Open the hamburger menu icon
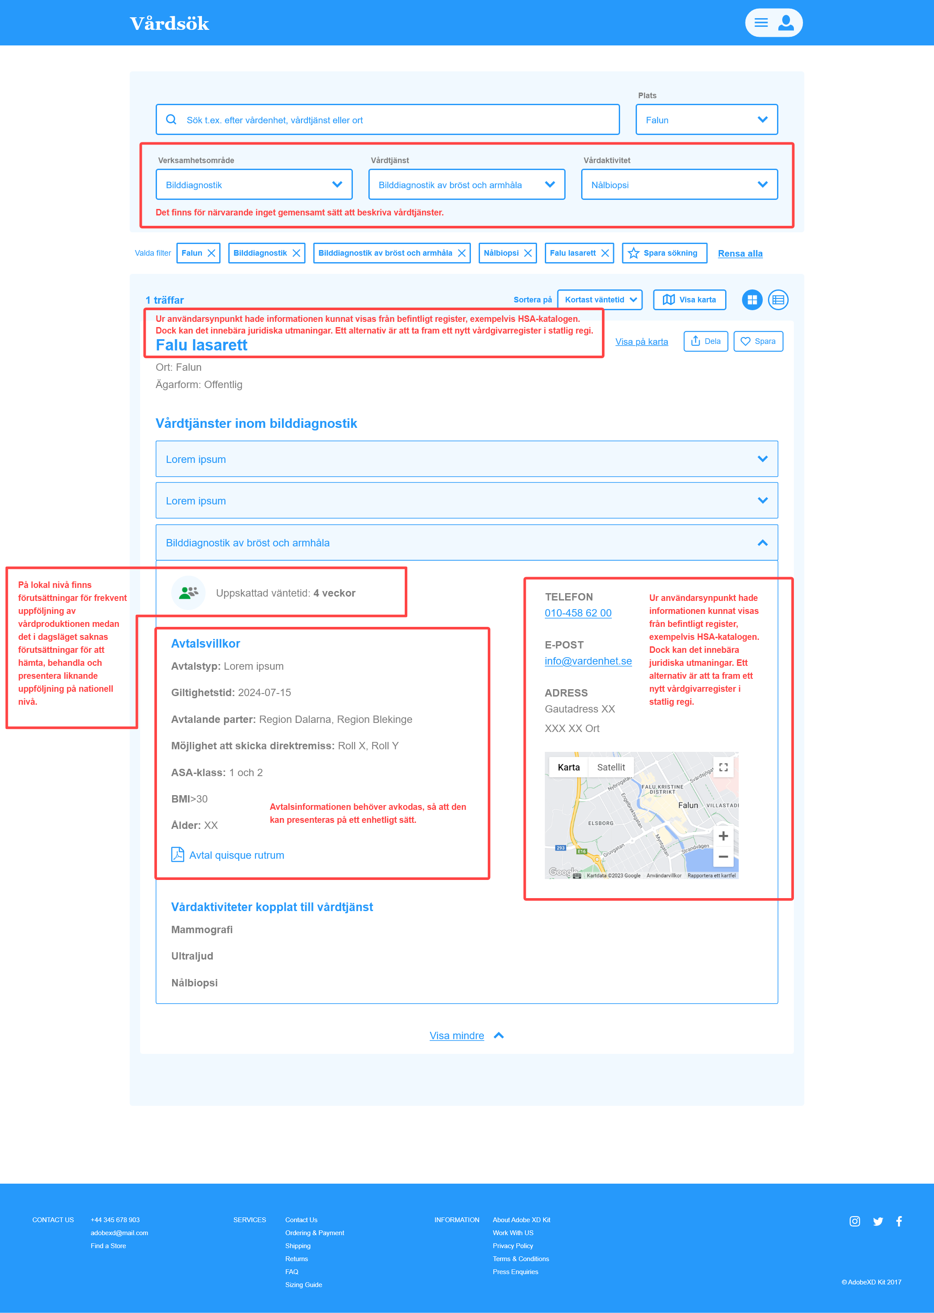The height and width of the screenshot is (1313, 934). click(761, 23)
